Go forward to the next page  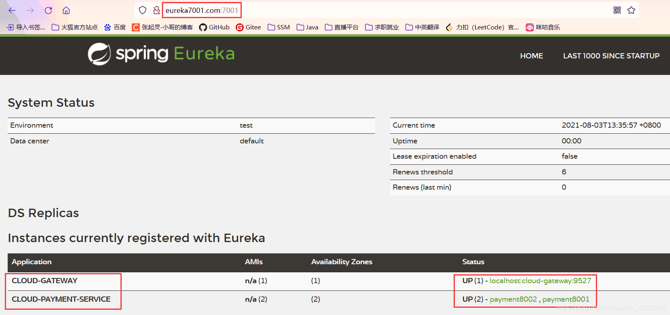click(x=30, y=10)
